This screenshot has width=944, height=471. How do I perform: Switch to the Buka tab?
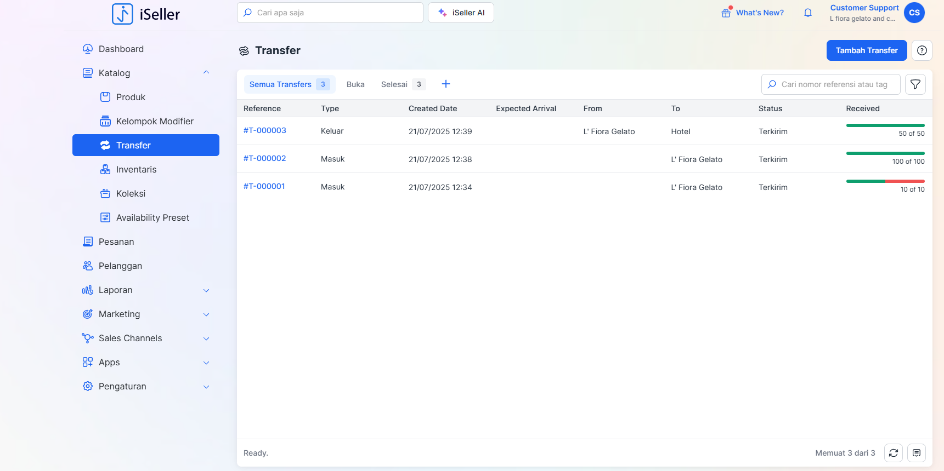coord(355,84)
